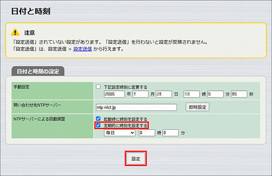The height and width of the screenshot is (176, 272).
Task: Click the NTPサーバーによる自動調整 label
Action: click(x=39, y=119)
